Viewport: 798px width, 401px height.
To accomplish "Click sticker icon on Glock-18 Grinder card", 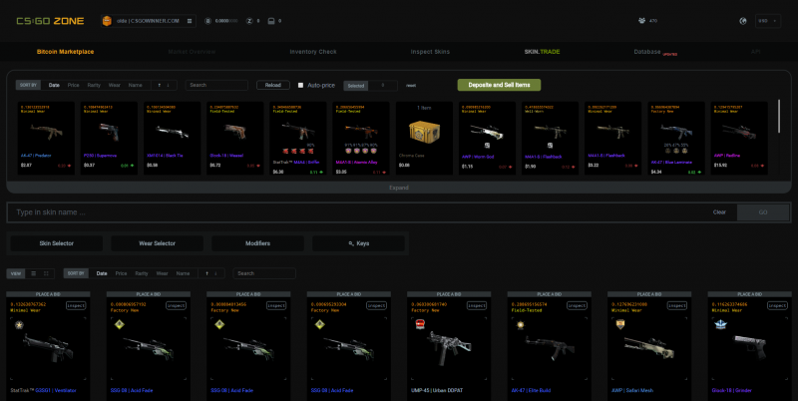I will (x=720, y=324).
